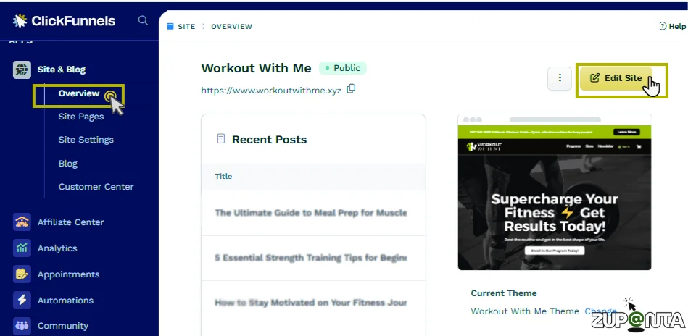Click the Analytics chart icon

[22, 248]
